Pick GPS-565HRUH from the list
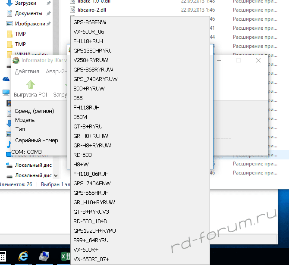The height and width of the screenshot is (265, 289). 140,193
